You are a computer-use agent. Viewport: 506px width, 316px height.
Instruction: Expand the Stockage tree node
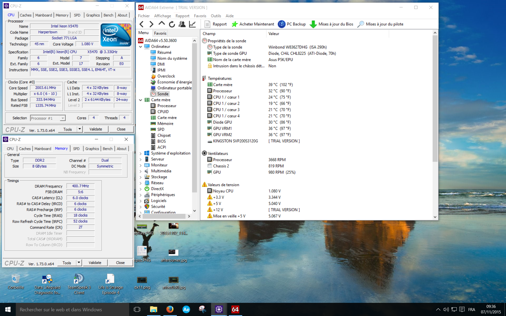coord(140,177)
